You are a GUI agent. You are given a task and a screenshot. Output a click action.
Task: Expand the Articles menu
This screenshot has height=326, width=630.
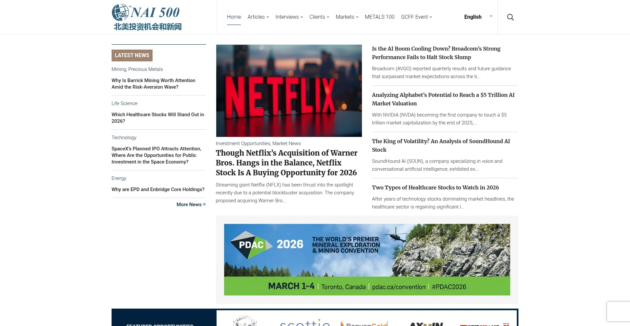[x=258, y=17]
